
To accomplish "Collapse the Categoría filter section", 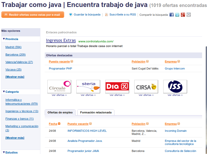I will [4, 92].
